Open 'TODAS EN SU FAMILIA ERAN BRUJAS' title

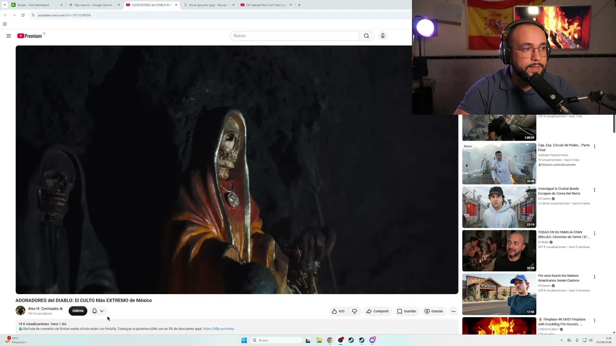[x=564, y=235]
